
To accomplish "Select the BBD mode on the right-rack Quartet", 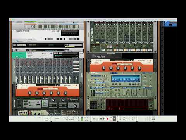I will pos(119,64).
